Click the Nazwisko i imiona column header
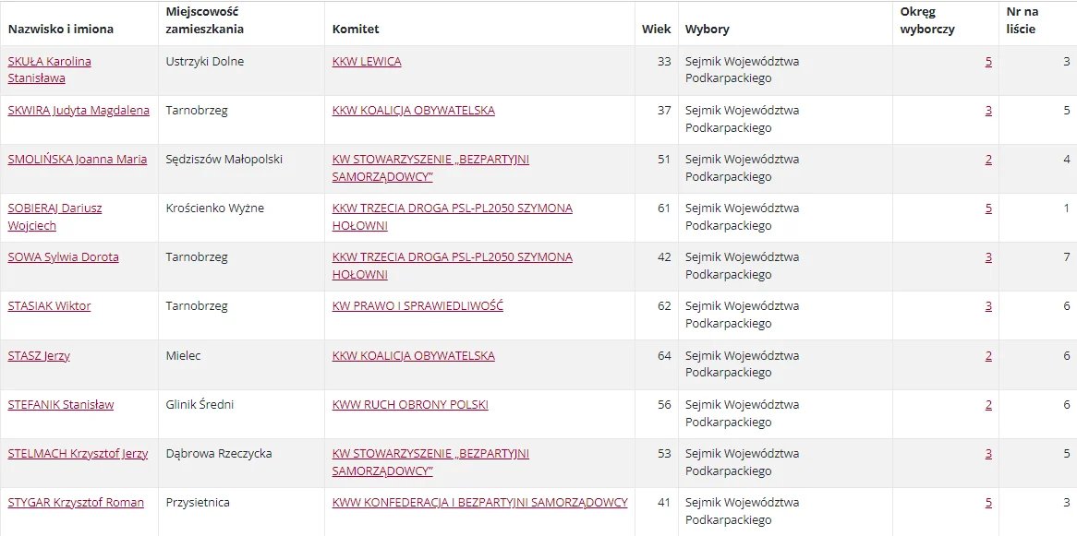1077x536 pixels. click(61, 30)
